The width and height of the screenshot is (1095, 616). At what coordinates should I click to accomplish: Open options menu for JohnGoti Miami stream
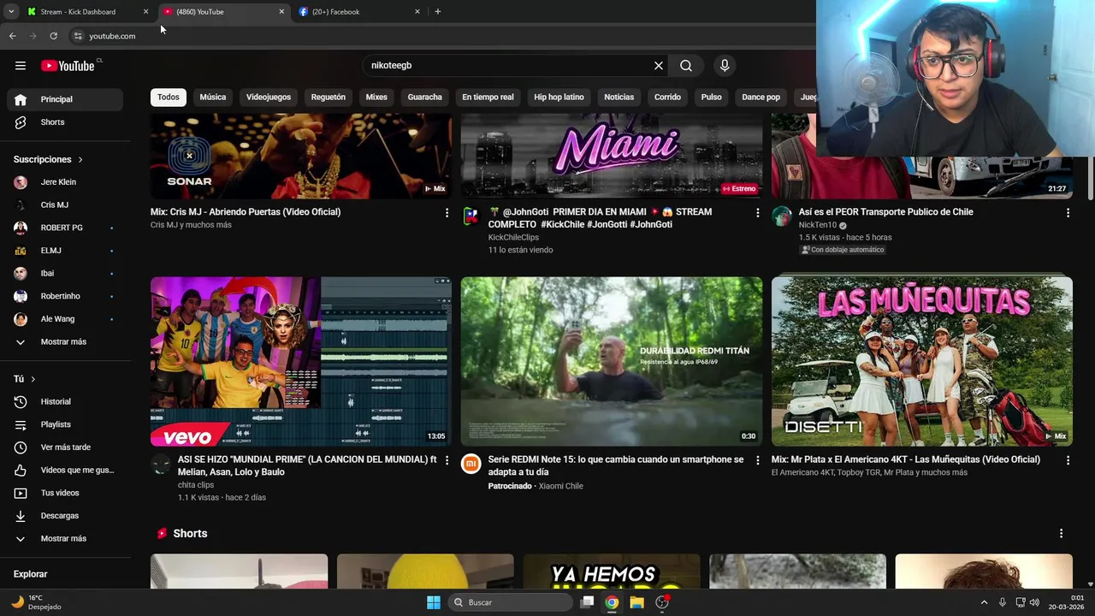[x=757, y=213]
